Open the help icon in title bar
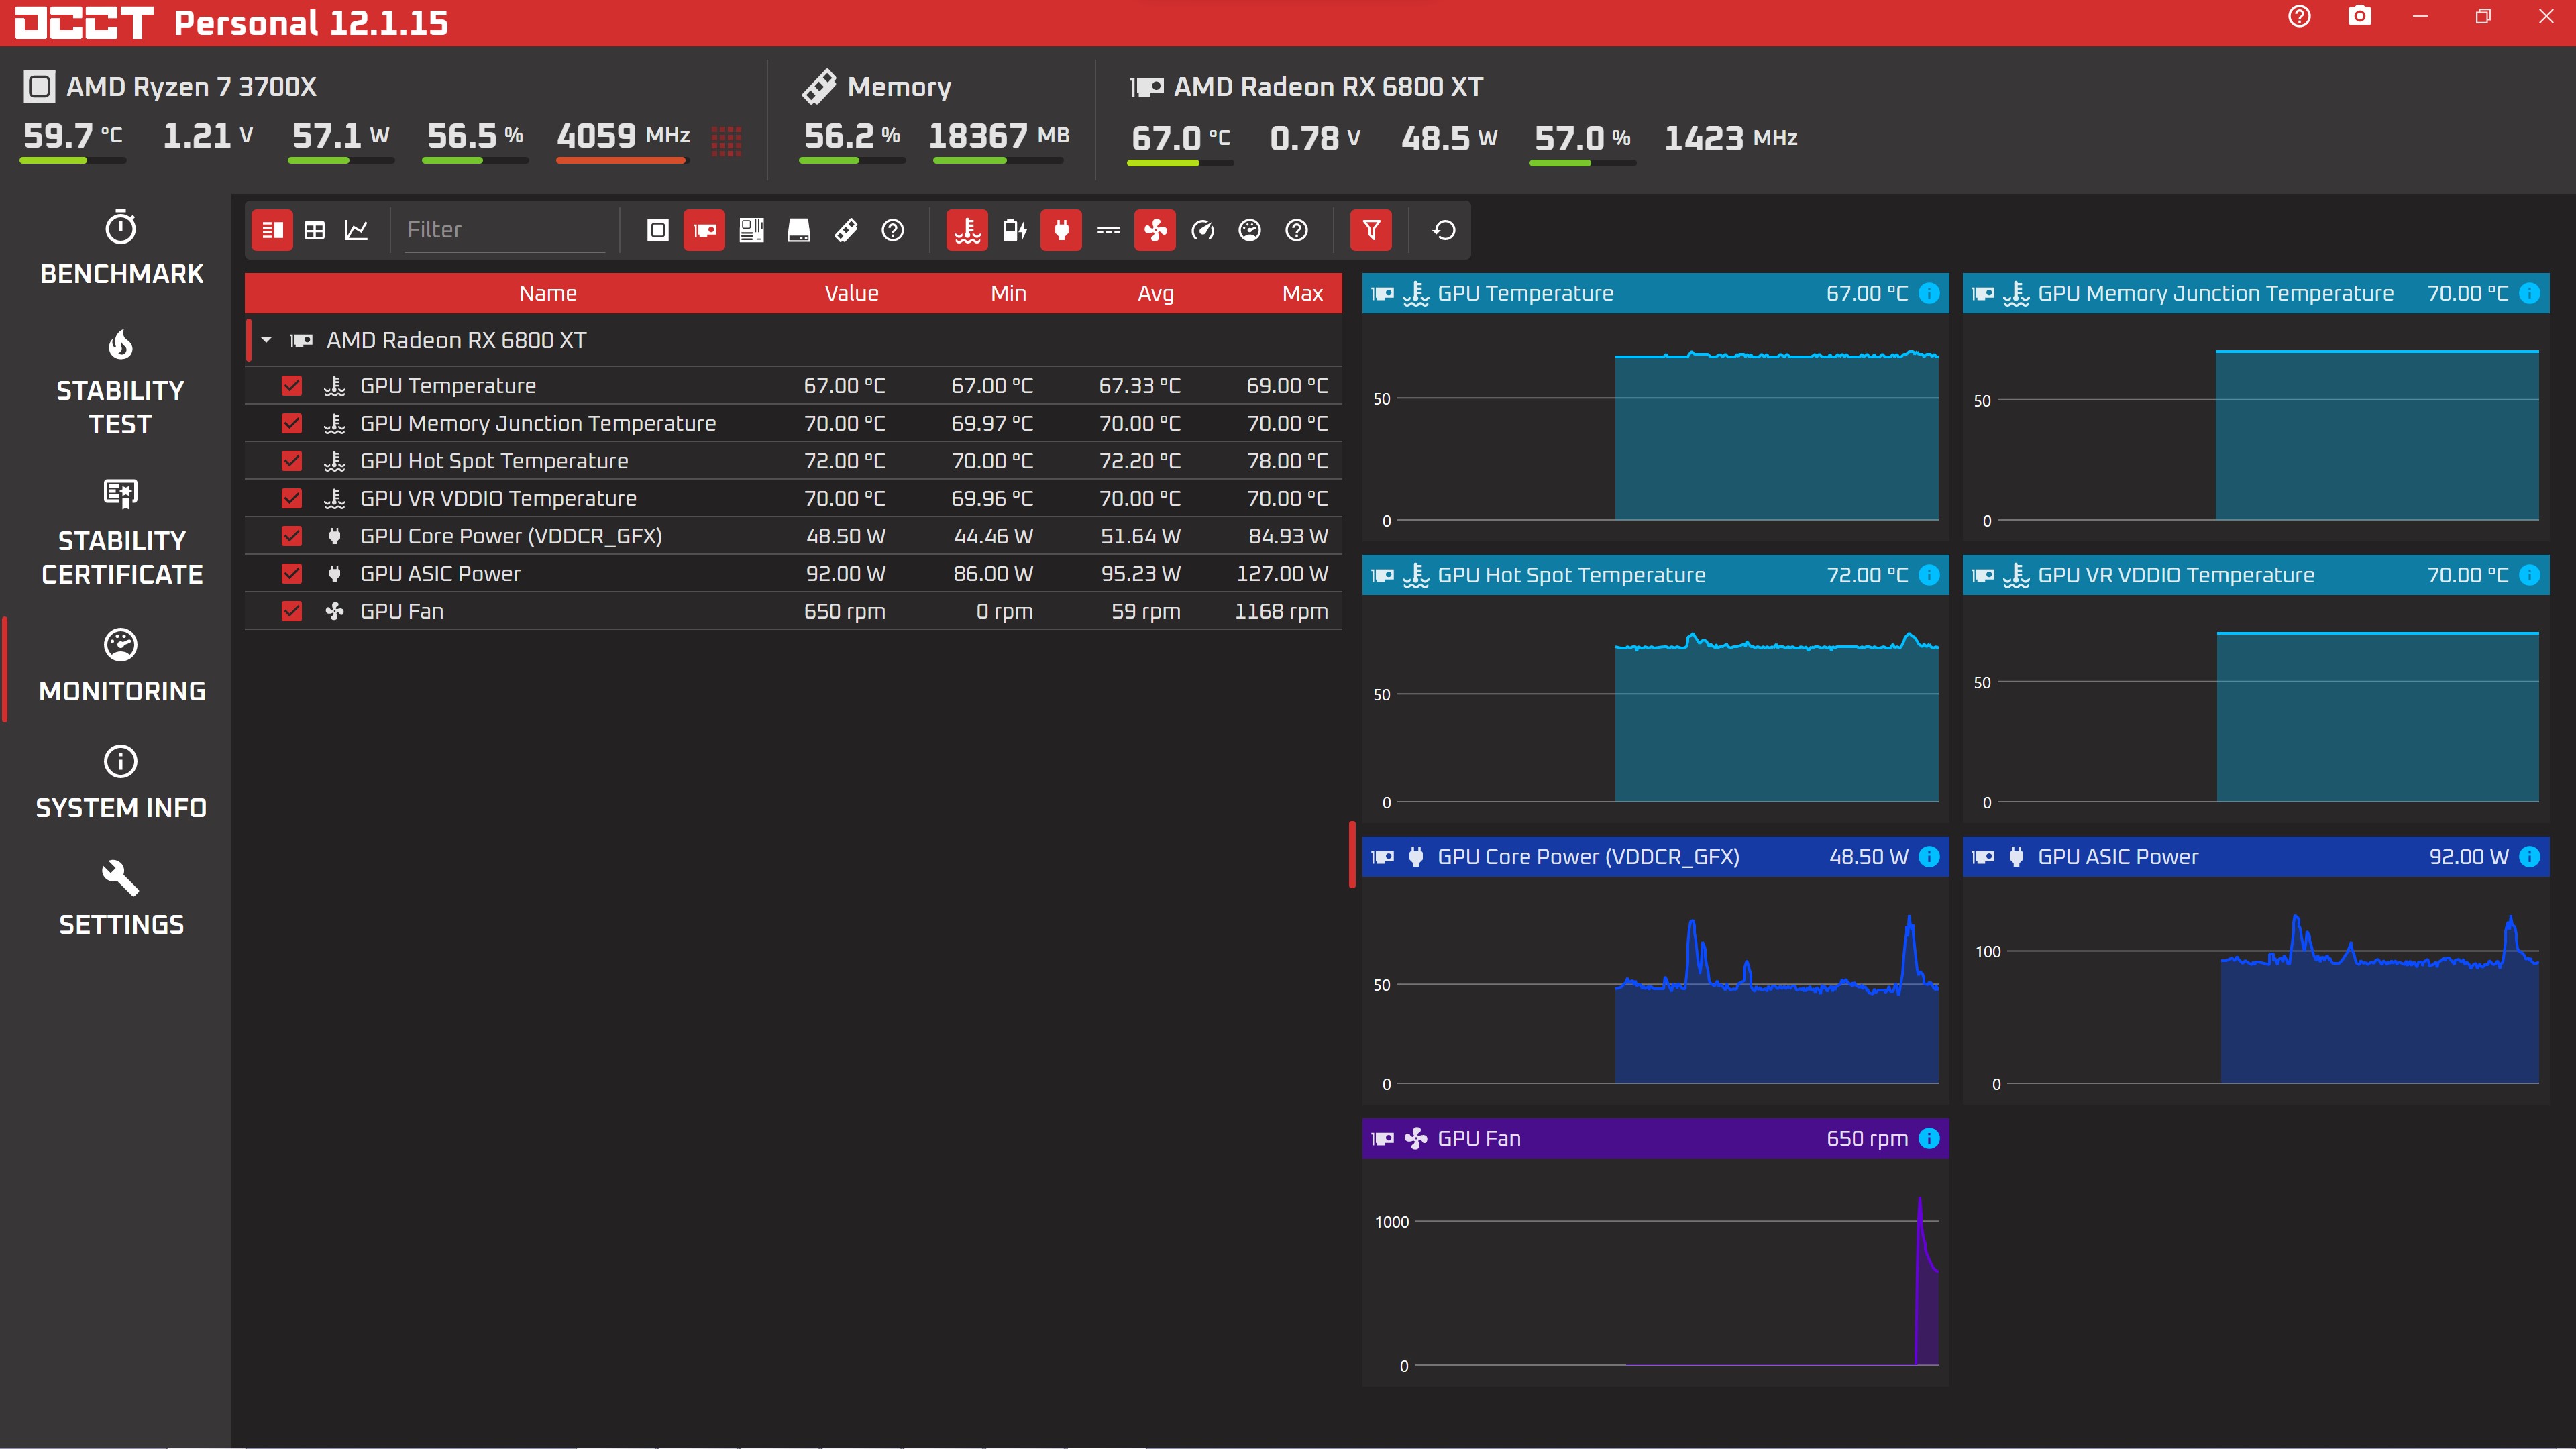The height and width of the screenshot is (1449, 2576). pos(2299,16)
